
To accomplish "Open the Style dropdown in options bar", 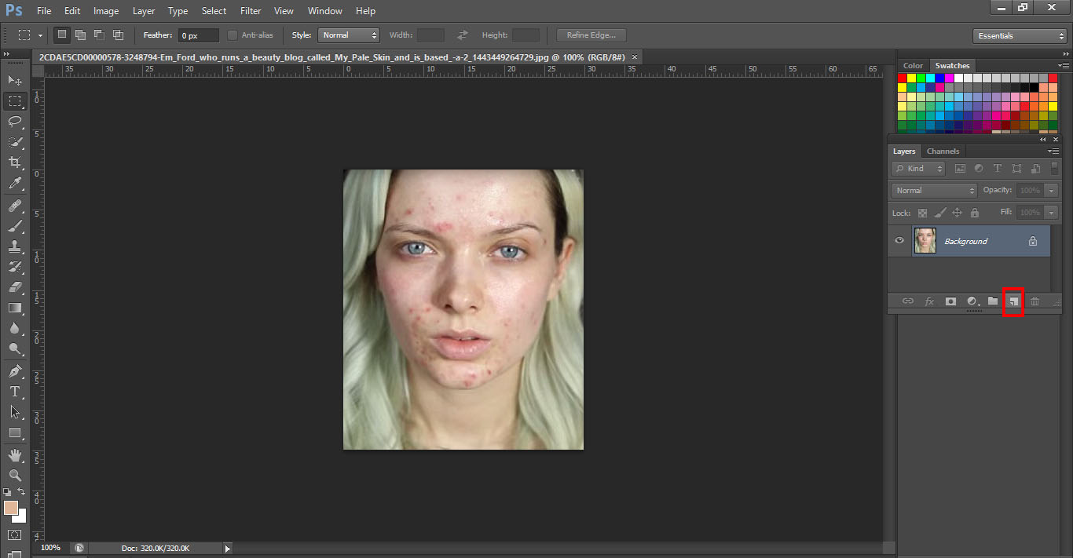I will (x=348, y=35).
